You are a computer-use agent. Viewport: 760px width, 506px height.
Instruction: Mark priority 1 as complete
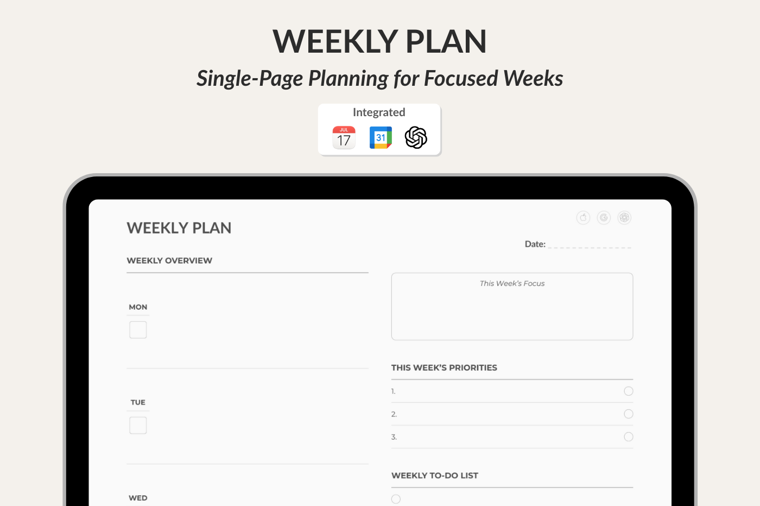629,391
